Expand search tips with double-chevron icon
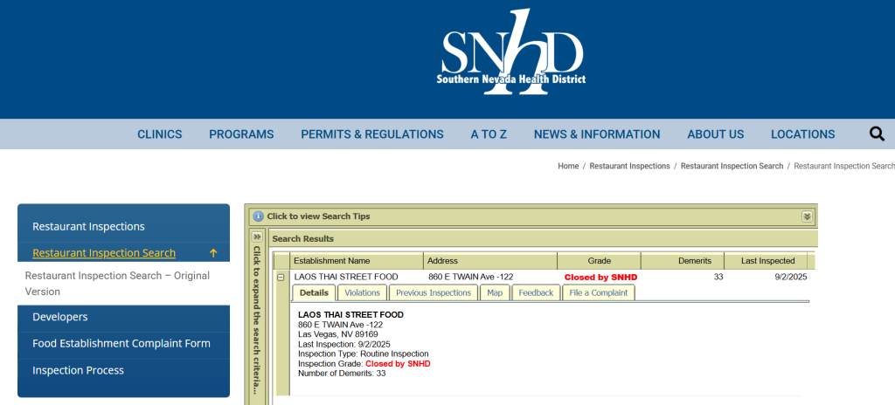This screenshot has width=895, height=405. coord(807,216)
